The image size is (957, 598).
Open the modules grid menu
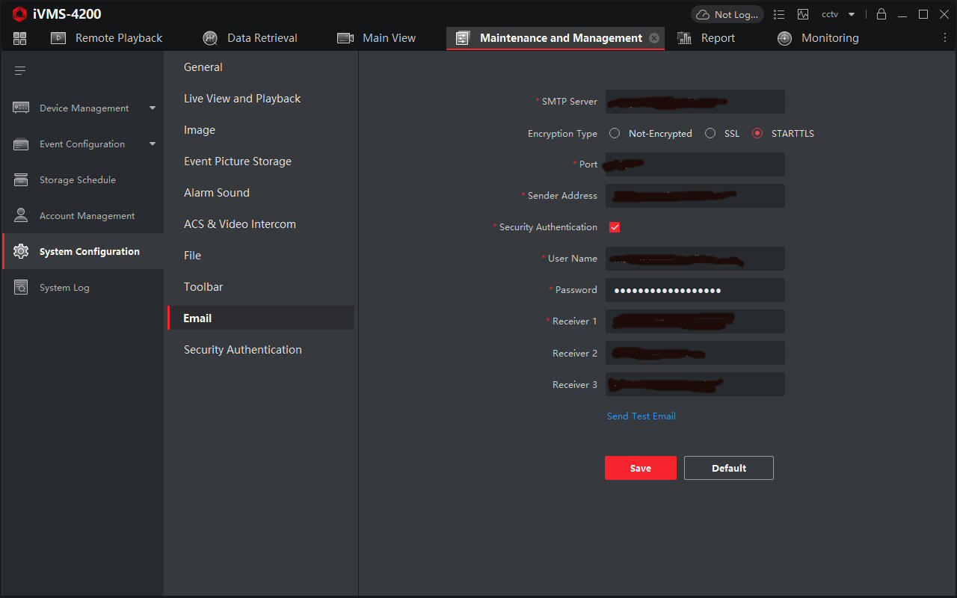pyautogui.click(x=19, y=37)
